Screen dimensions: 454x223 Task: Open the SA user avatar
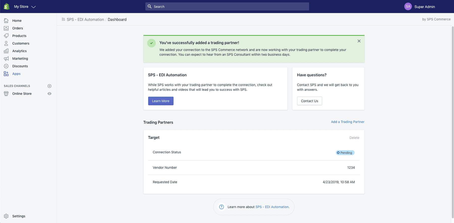(408, 7)
